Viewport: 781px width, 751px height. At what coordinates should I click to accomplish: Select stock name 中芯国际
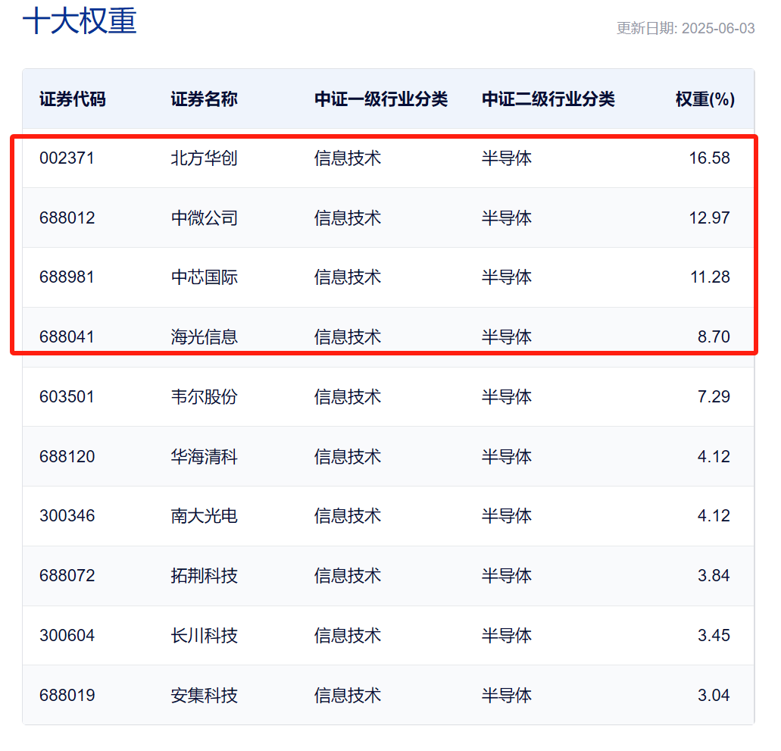pos(205,277)
